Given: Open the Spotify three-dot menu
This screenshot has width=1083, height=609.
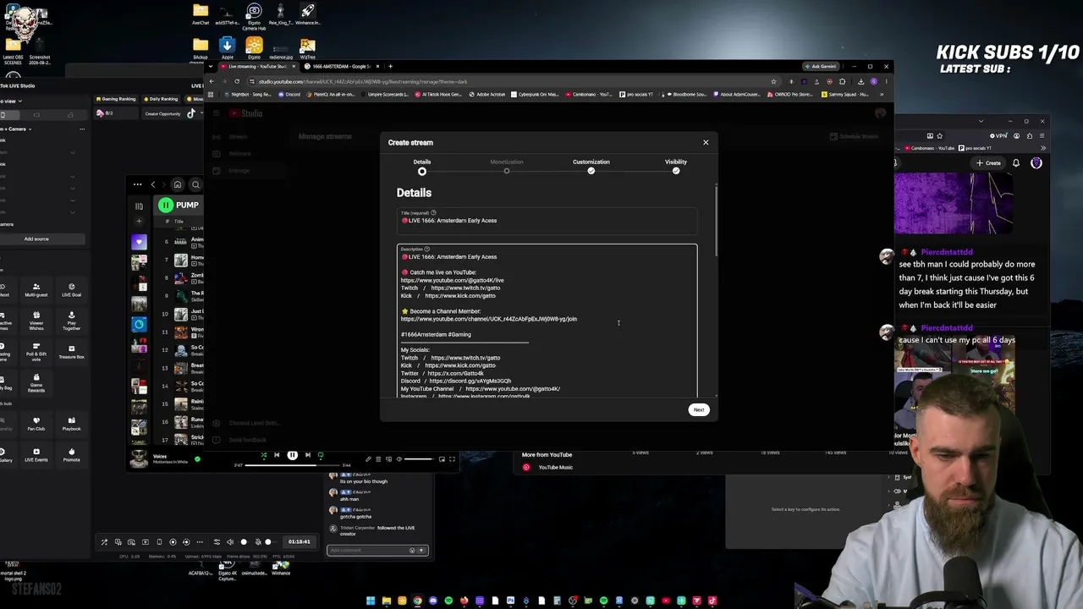Looking at the screenshot, I should click(x=137, y=184).
